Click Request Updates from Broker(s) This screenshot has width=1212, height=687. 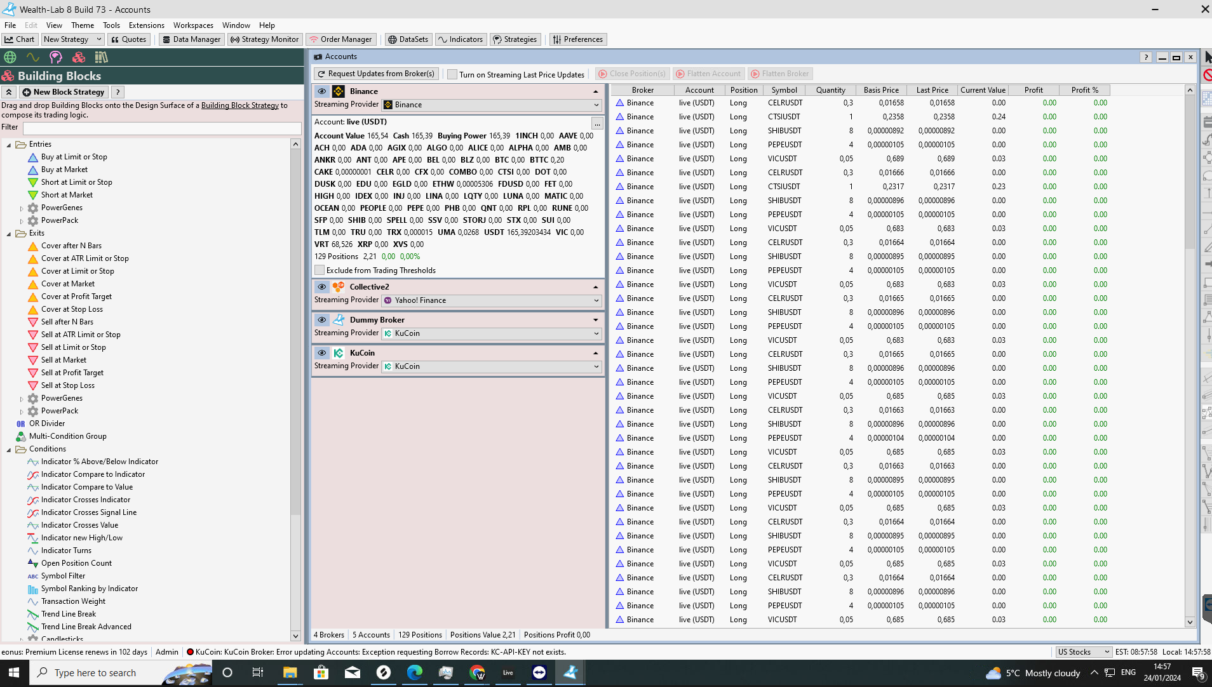pos(376,74)
